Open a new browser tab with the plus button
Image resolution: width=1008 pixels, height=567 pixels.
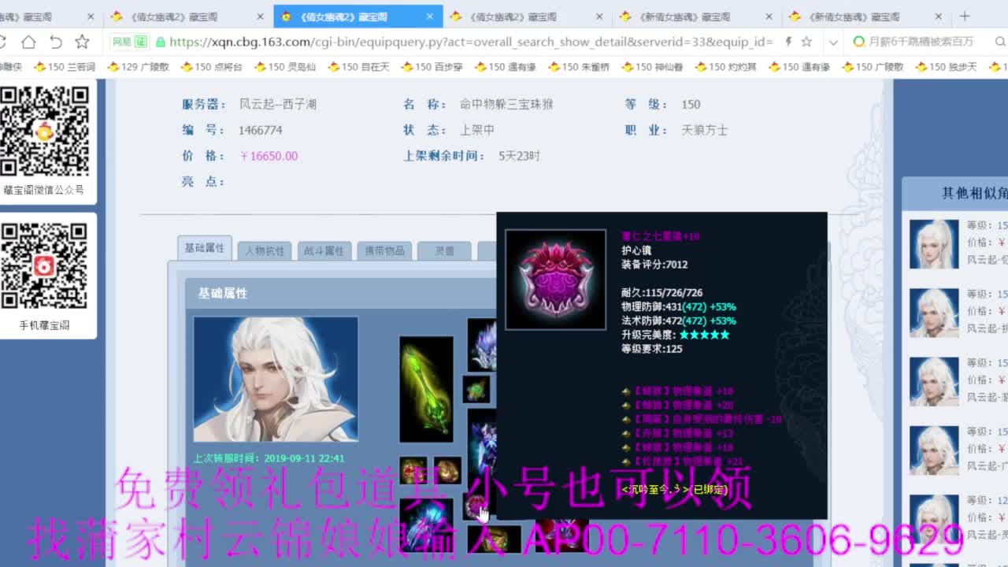[965, 16]
